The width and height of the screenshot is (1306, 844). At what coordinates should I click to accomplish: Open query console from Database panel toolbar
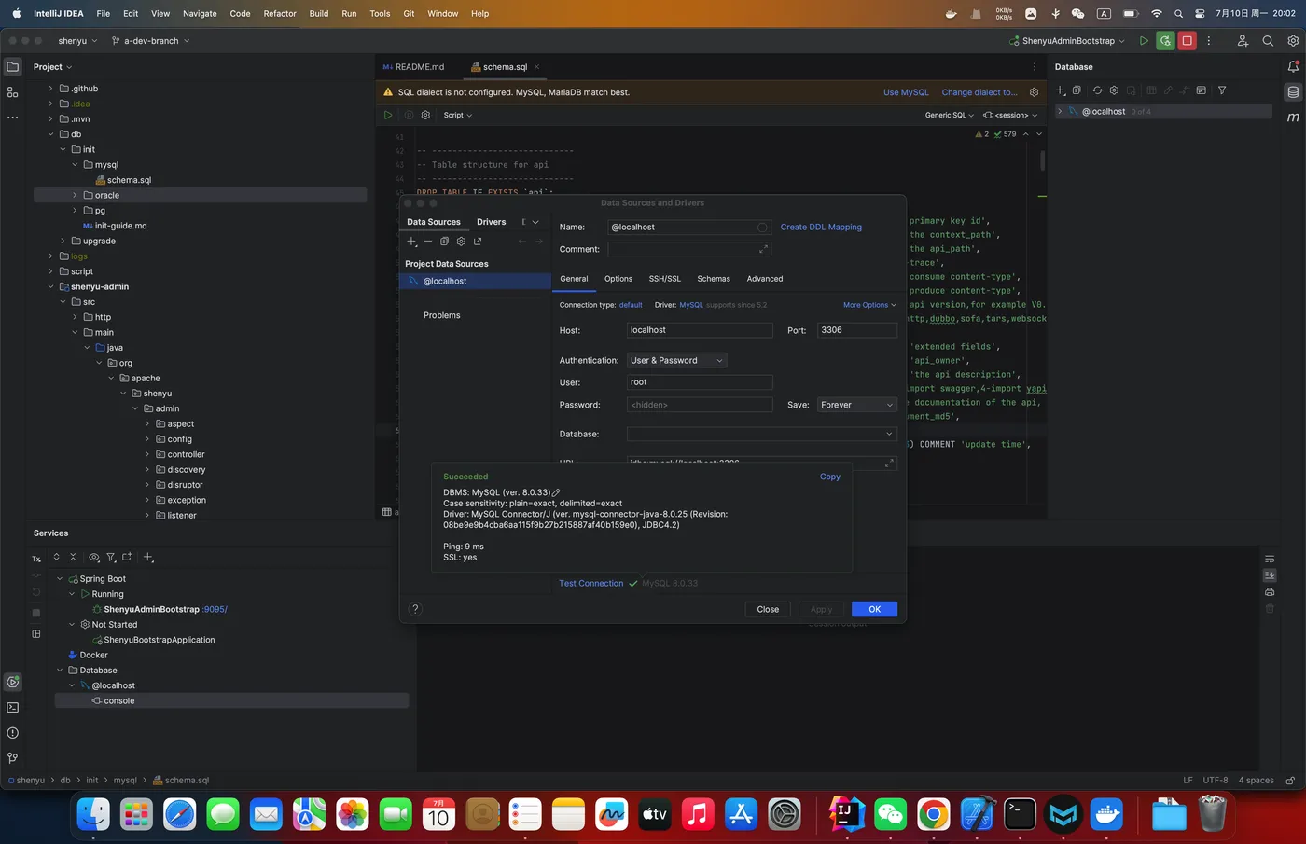(x=1201, y=90)
